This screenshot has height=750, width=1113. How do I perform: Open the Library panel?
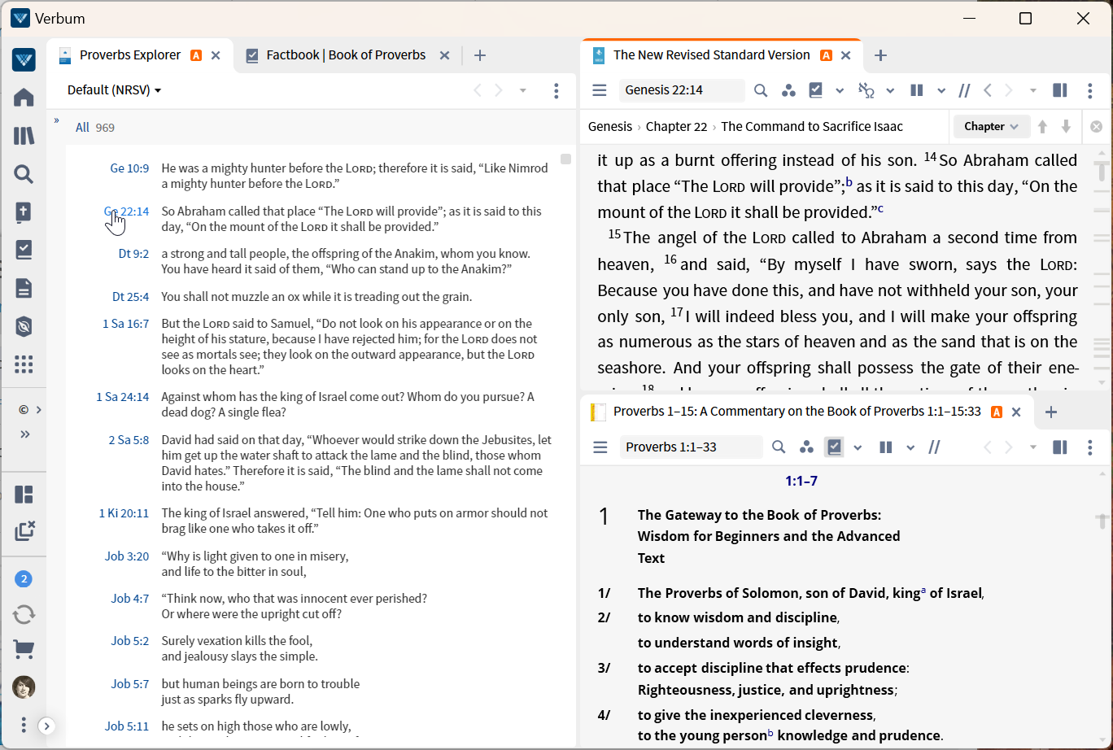24,135
